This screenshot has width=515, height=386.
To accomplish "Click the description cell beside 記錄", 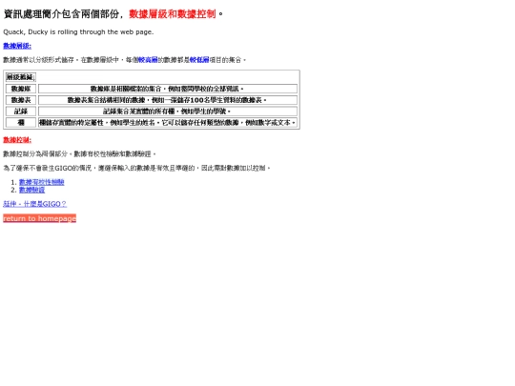I will (x=168, y=112).
